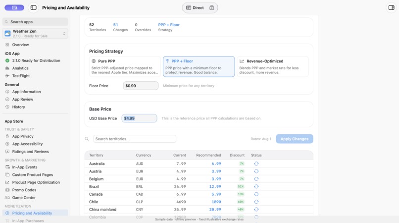Click Chile recommended price 1890
Image resolution: width=399 pixels, height=223 pixels.
(x=216, y=202)
